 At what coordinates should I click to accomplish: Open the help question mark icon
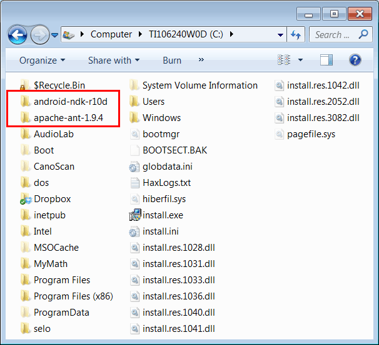(355, 60)
